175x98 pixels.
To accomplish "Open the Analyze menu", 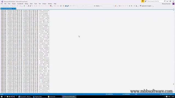I will pyautogui.click(x=44, y=4).
